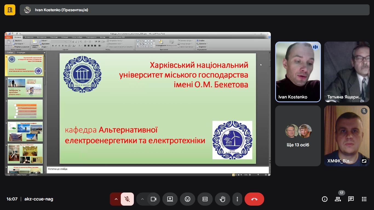
Task: Open the emoji reactions picker
Action: [x=187, y=199]
